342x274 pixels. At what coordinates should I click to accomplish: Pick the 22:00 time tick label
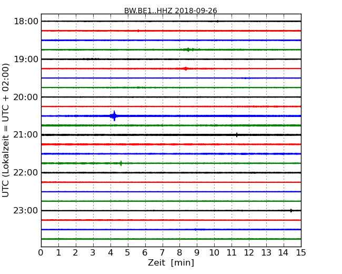26,173
